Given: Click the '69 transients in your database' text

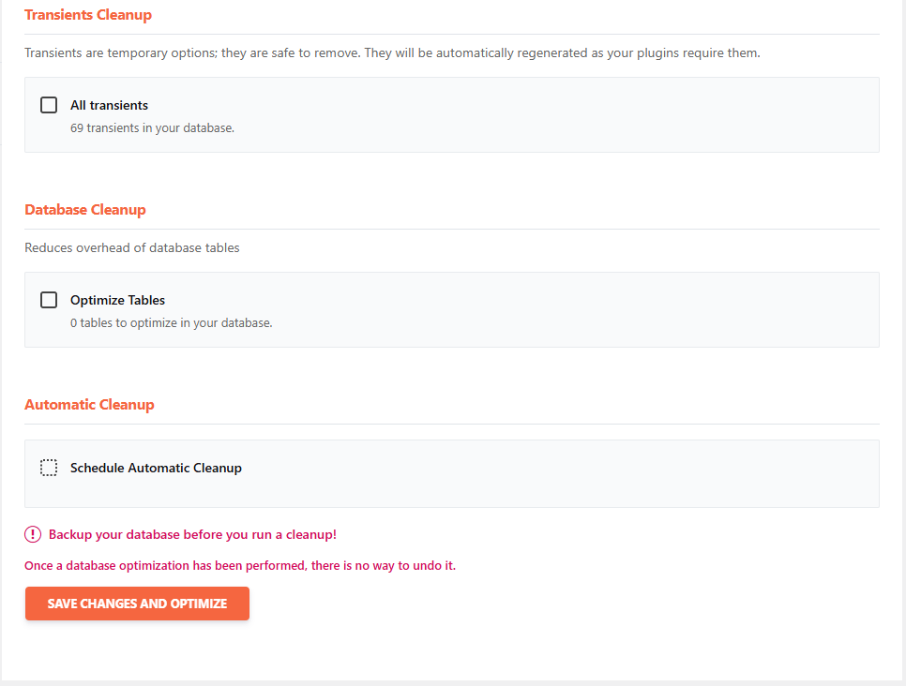Looking at the screenshot, I should (152, 127).
